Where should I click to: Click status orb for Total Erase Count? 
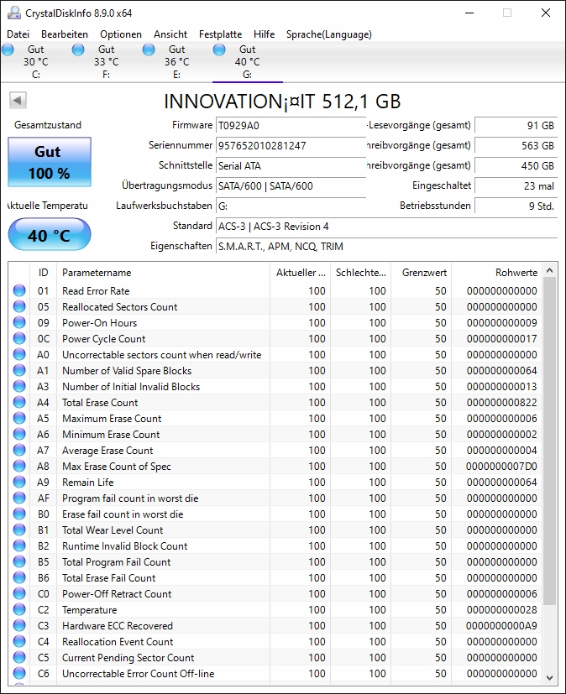click(x=19, y=402)
